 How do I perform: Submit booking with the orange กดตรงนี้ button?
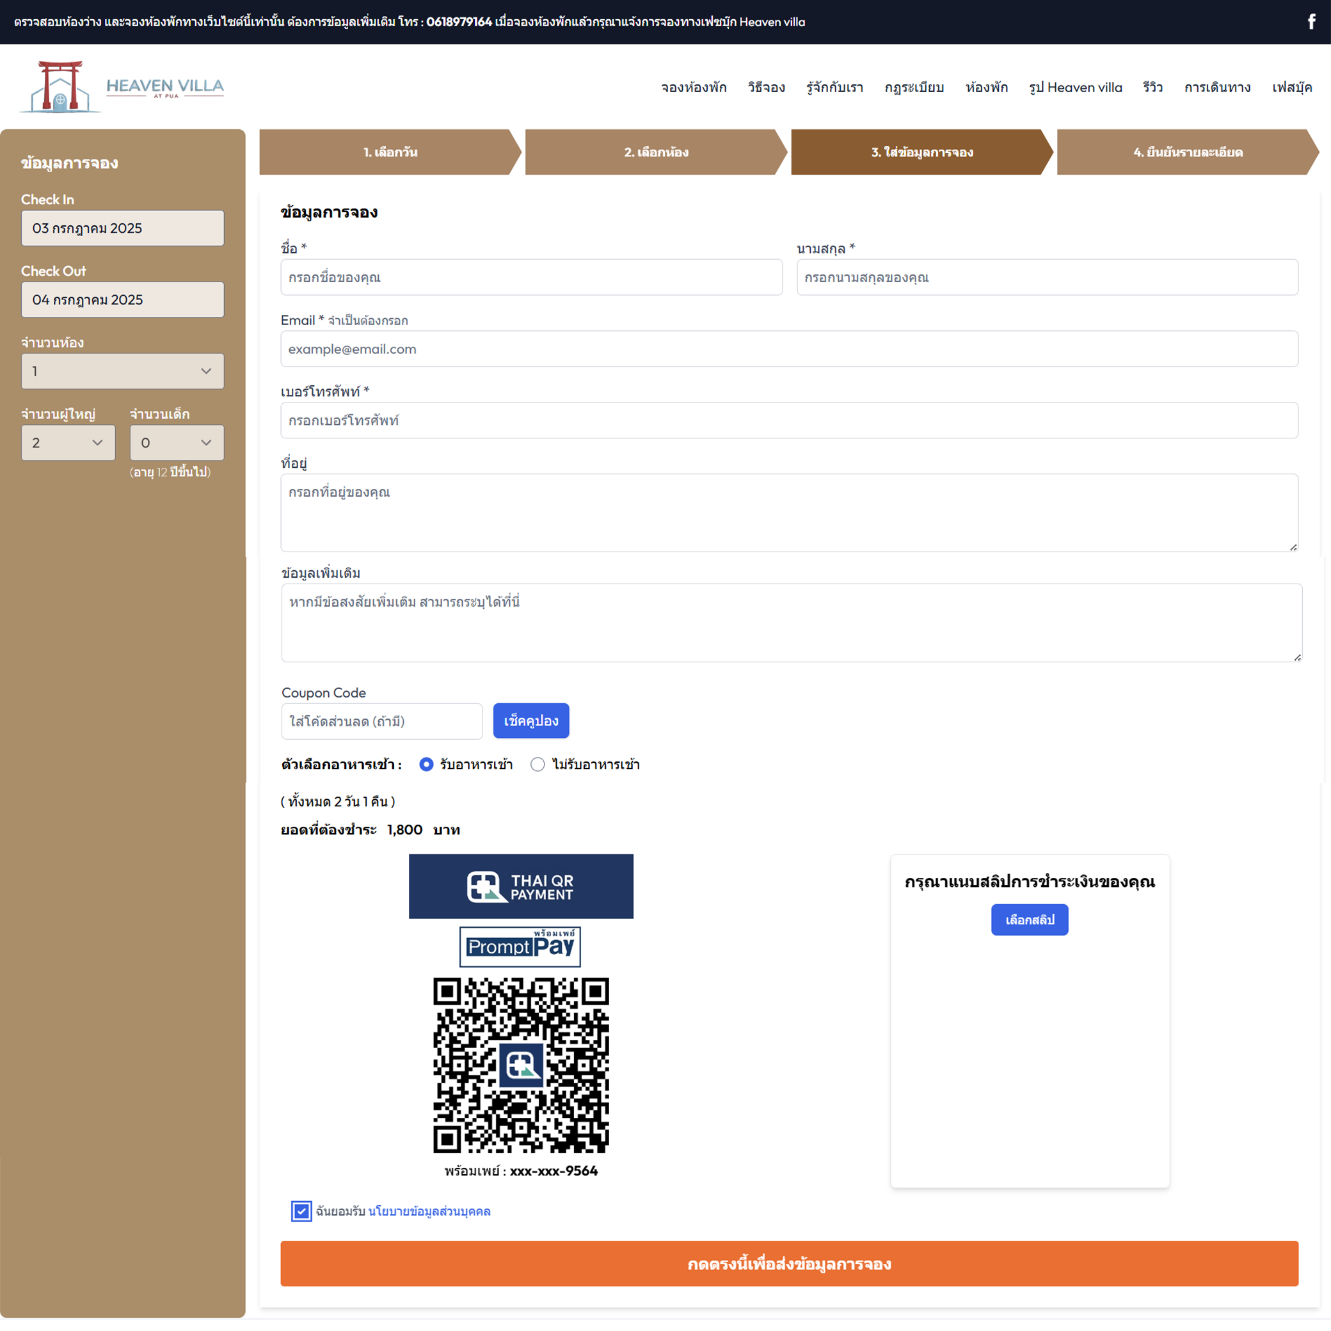coord(790,1263)
